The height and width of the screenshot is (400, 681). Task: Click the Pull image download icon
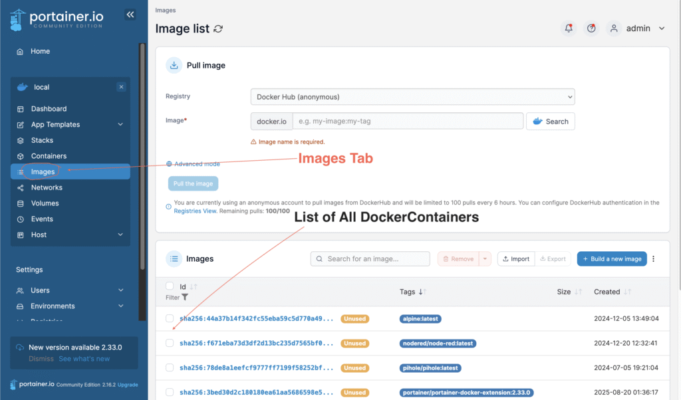pos(174,66)
